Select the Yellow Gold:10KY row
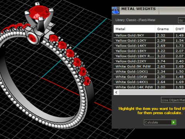The height and width of the screenshot is (139, 185). click(149, 41)
